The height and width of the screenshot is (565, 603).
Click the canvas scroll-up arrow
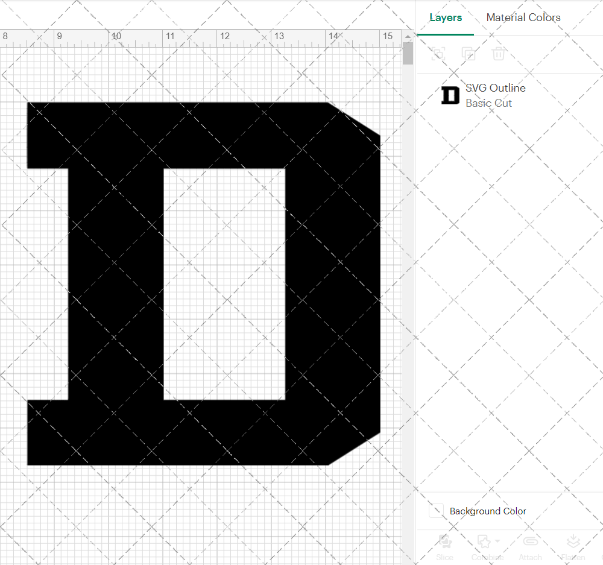pyautogui.click(x=408, y=36)
